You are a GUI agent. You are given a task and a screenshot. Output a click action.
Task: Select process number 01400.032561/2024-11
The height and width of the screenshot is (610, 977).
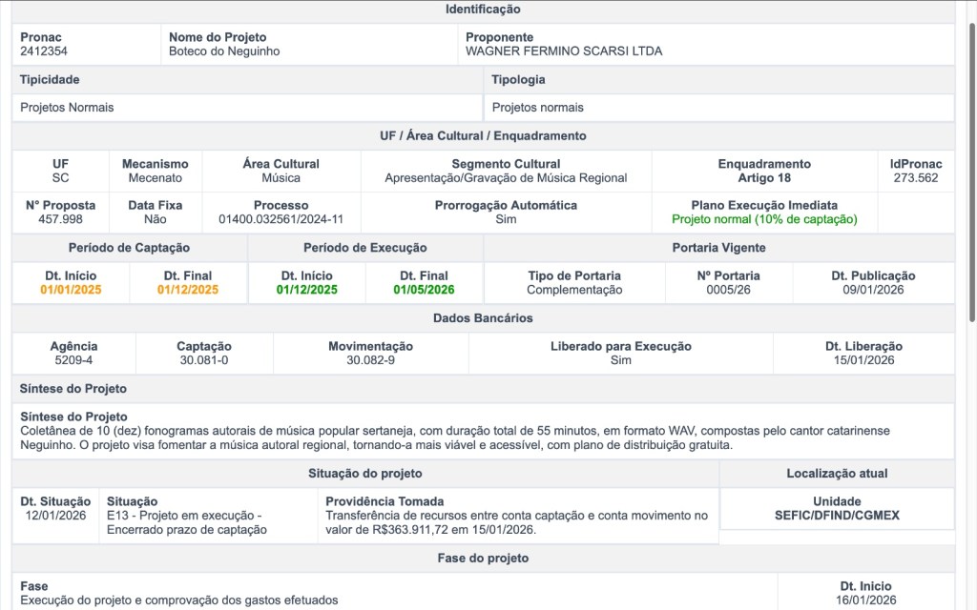tap(281, 219)
